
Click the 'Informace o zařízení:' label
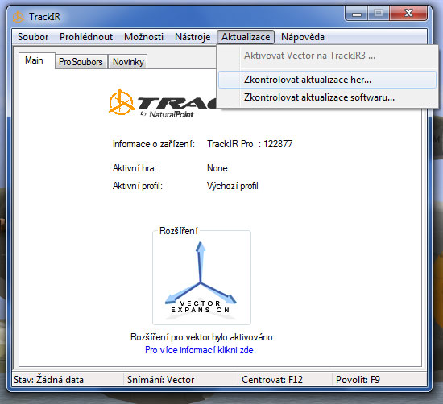pos(154,144)
